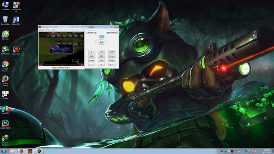Click the center Pad button
Image resolution: width=274 pixels, height=154 pixels.
click(101, 42)
